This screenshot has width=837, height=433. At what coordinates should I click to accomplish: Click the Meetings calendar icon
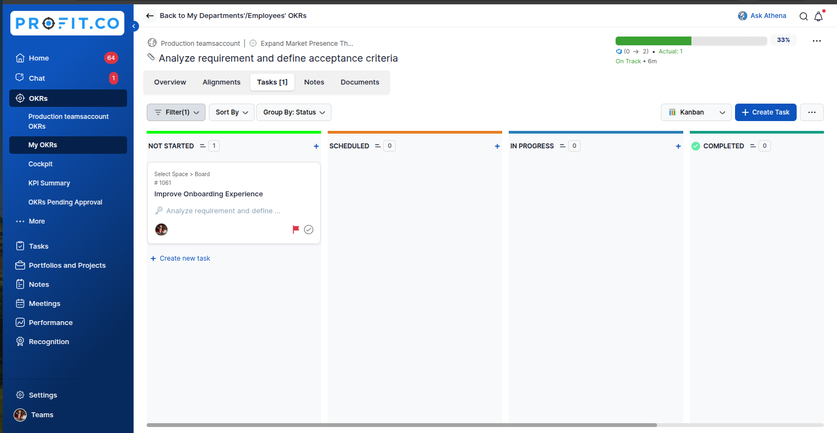[x=20, y=303]
